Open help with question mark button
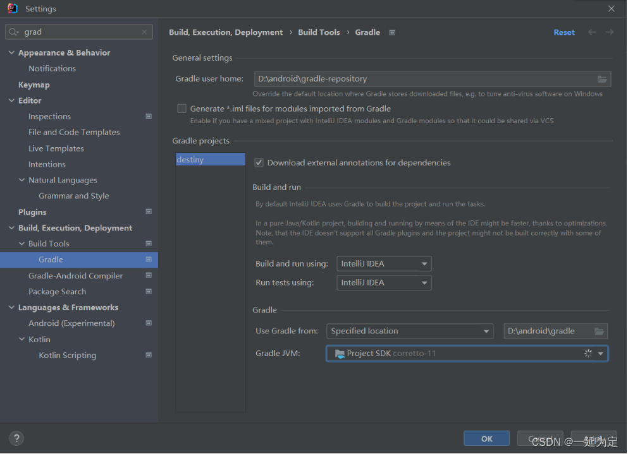 (x=16, y=438)
